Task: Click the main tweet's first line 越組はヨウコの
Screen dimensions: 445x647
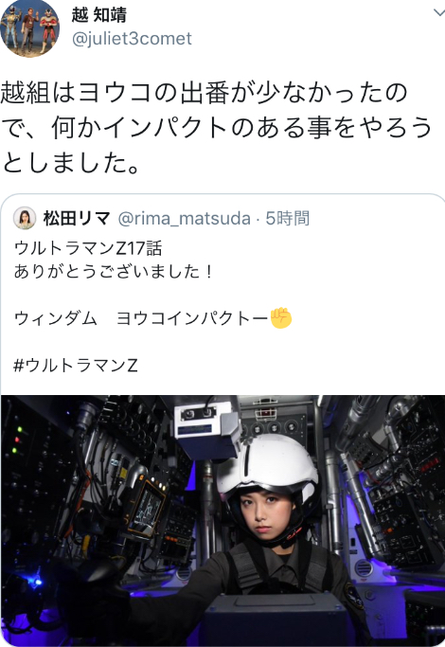Action: click(204, 93)
